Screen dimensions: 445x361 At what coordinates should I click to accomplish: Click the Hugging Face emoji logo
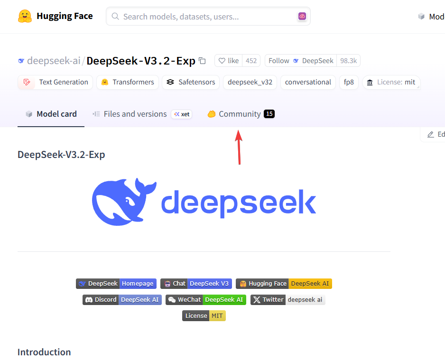pyautogui.click(x=25, y=16)
